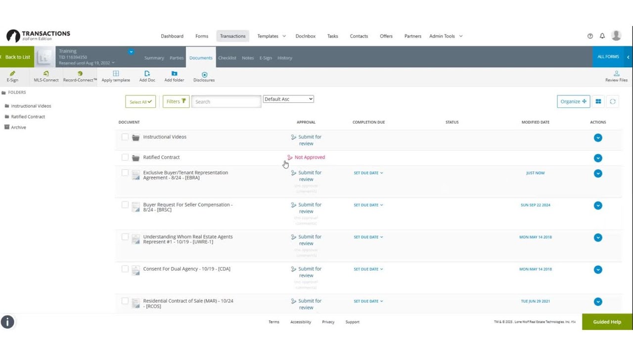
Task: Set due date for Exclusive Buyer/Tenant Representation Agreement
Action: (368, 173)
